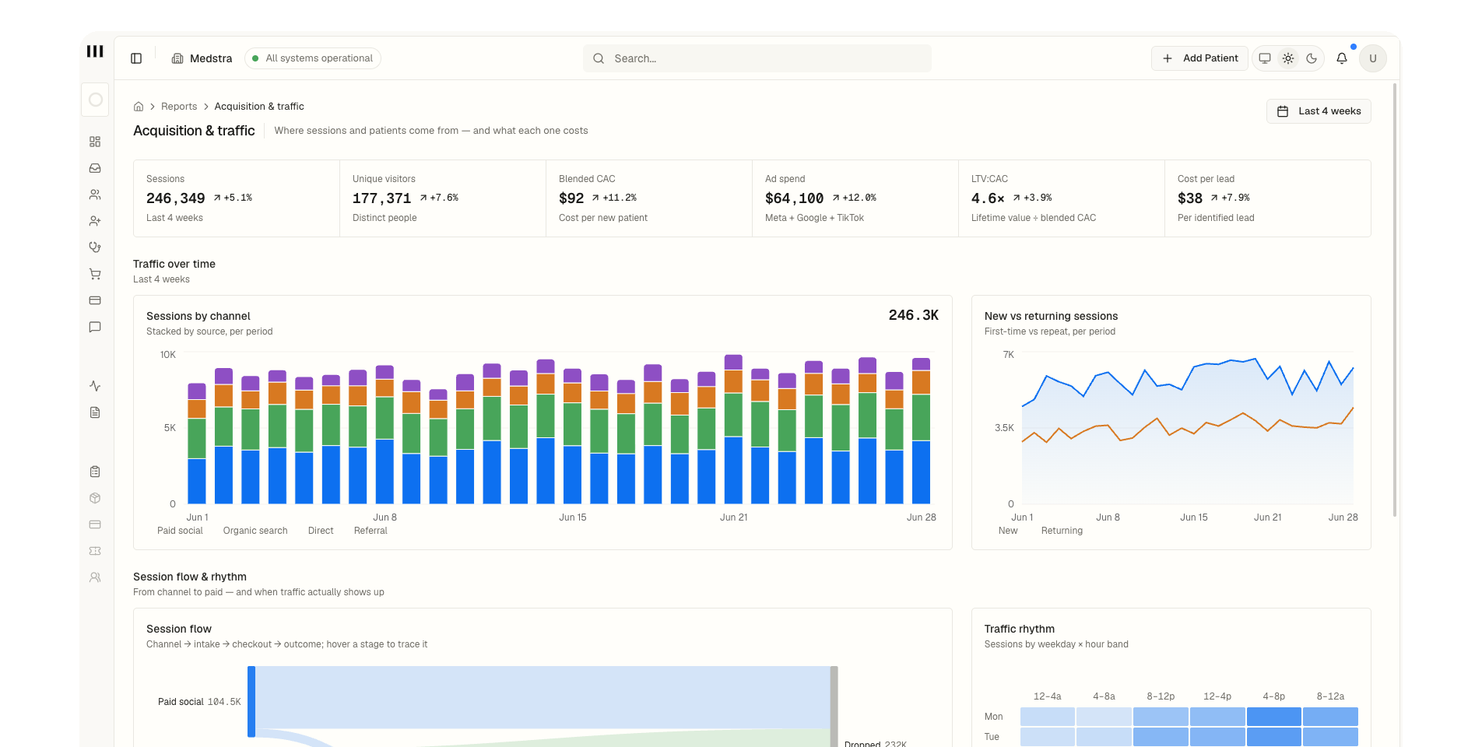Open the document report icon in sidebar
Viewport: 1482px width, 747px height.
pos(95,412)
